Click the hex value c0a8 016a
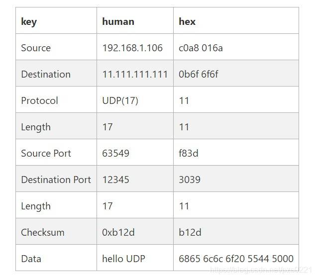The width and height of the screenshot is (316, 279). pos(201,48)
